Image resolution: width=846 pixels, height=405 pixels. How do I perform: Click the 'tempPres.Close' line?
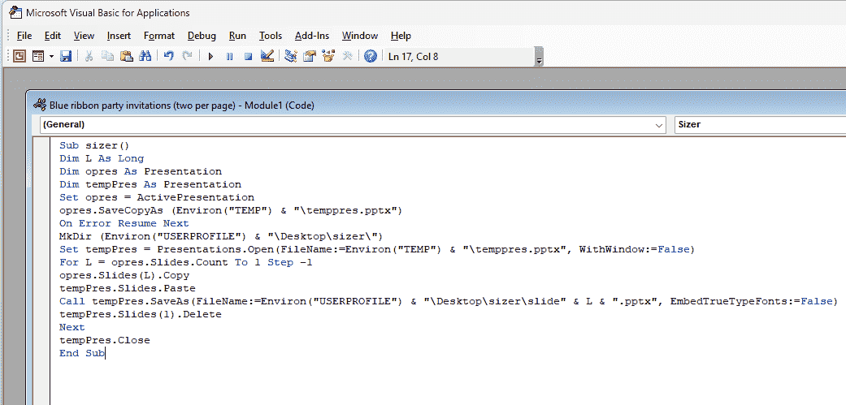(105, 340)
